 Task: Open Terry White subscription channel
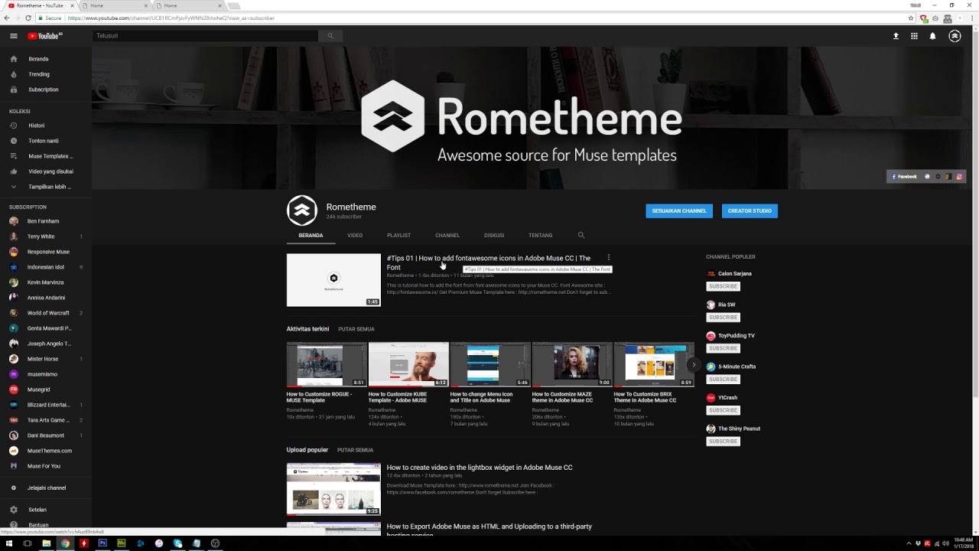46,236
